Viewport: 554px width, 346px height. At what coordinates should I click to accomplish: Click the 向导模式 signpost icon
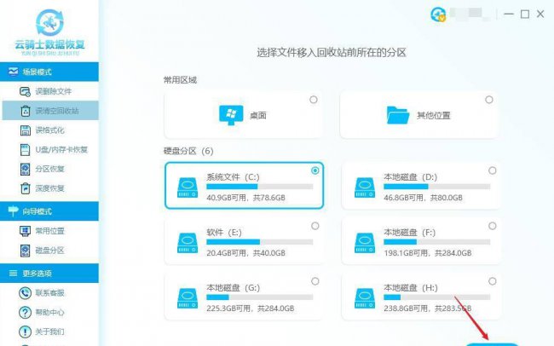(x=13, y=211)
